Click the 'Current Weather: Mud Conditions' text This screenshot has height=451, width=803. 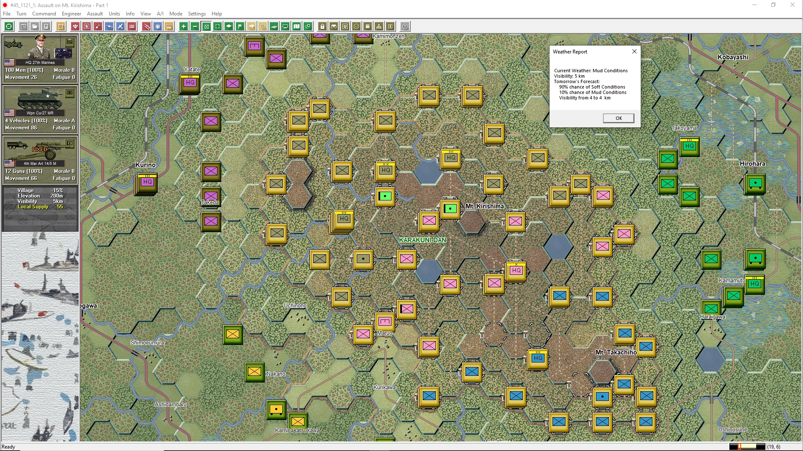[591, 71]
